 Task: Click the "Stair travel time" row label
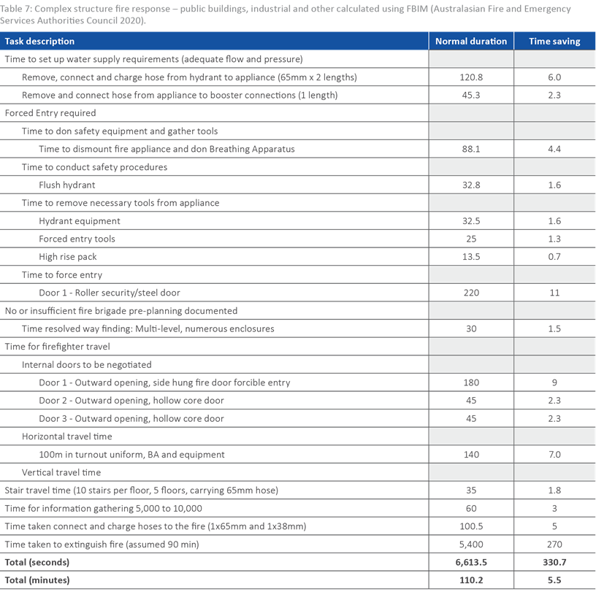(141, 490)
